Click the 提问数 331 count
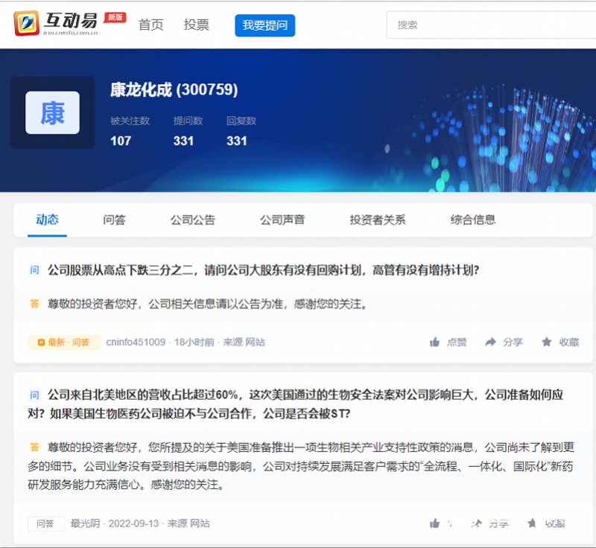This screenshot has height=548, width=596. (x=188, y=131)
